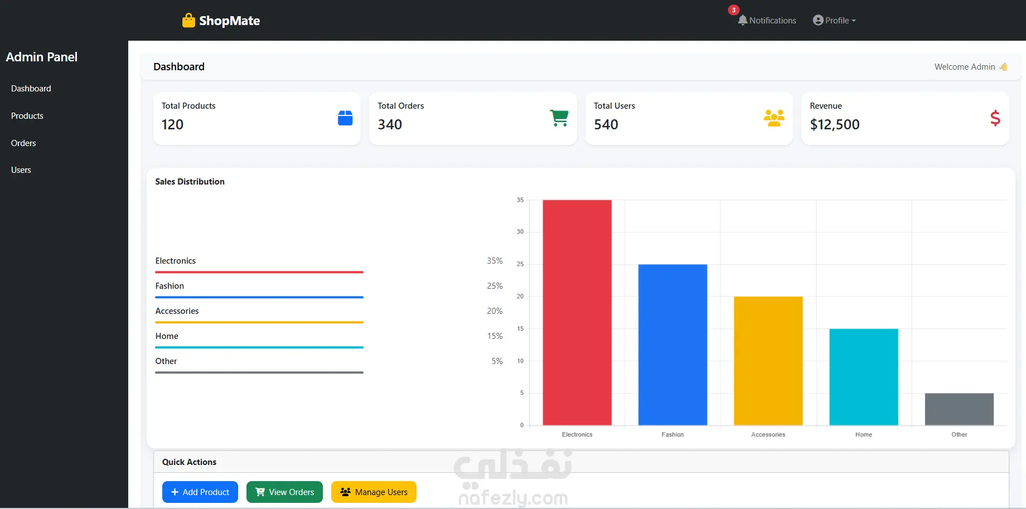Click the Total Users card label
This screenshot has height=509, width=1026.
point(614,106)
